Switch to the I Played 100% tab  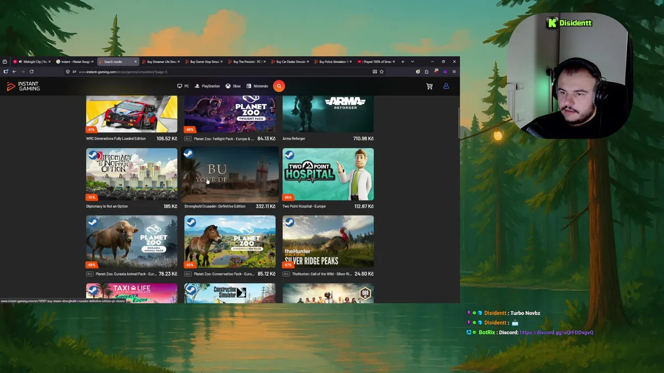click(x=376, y=62)
